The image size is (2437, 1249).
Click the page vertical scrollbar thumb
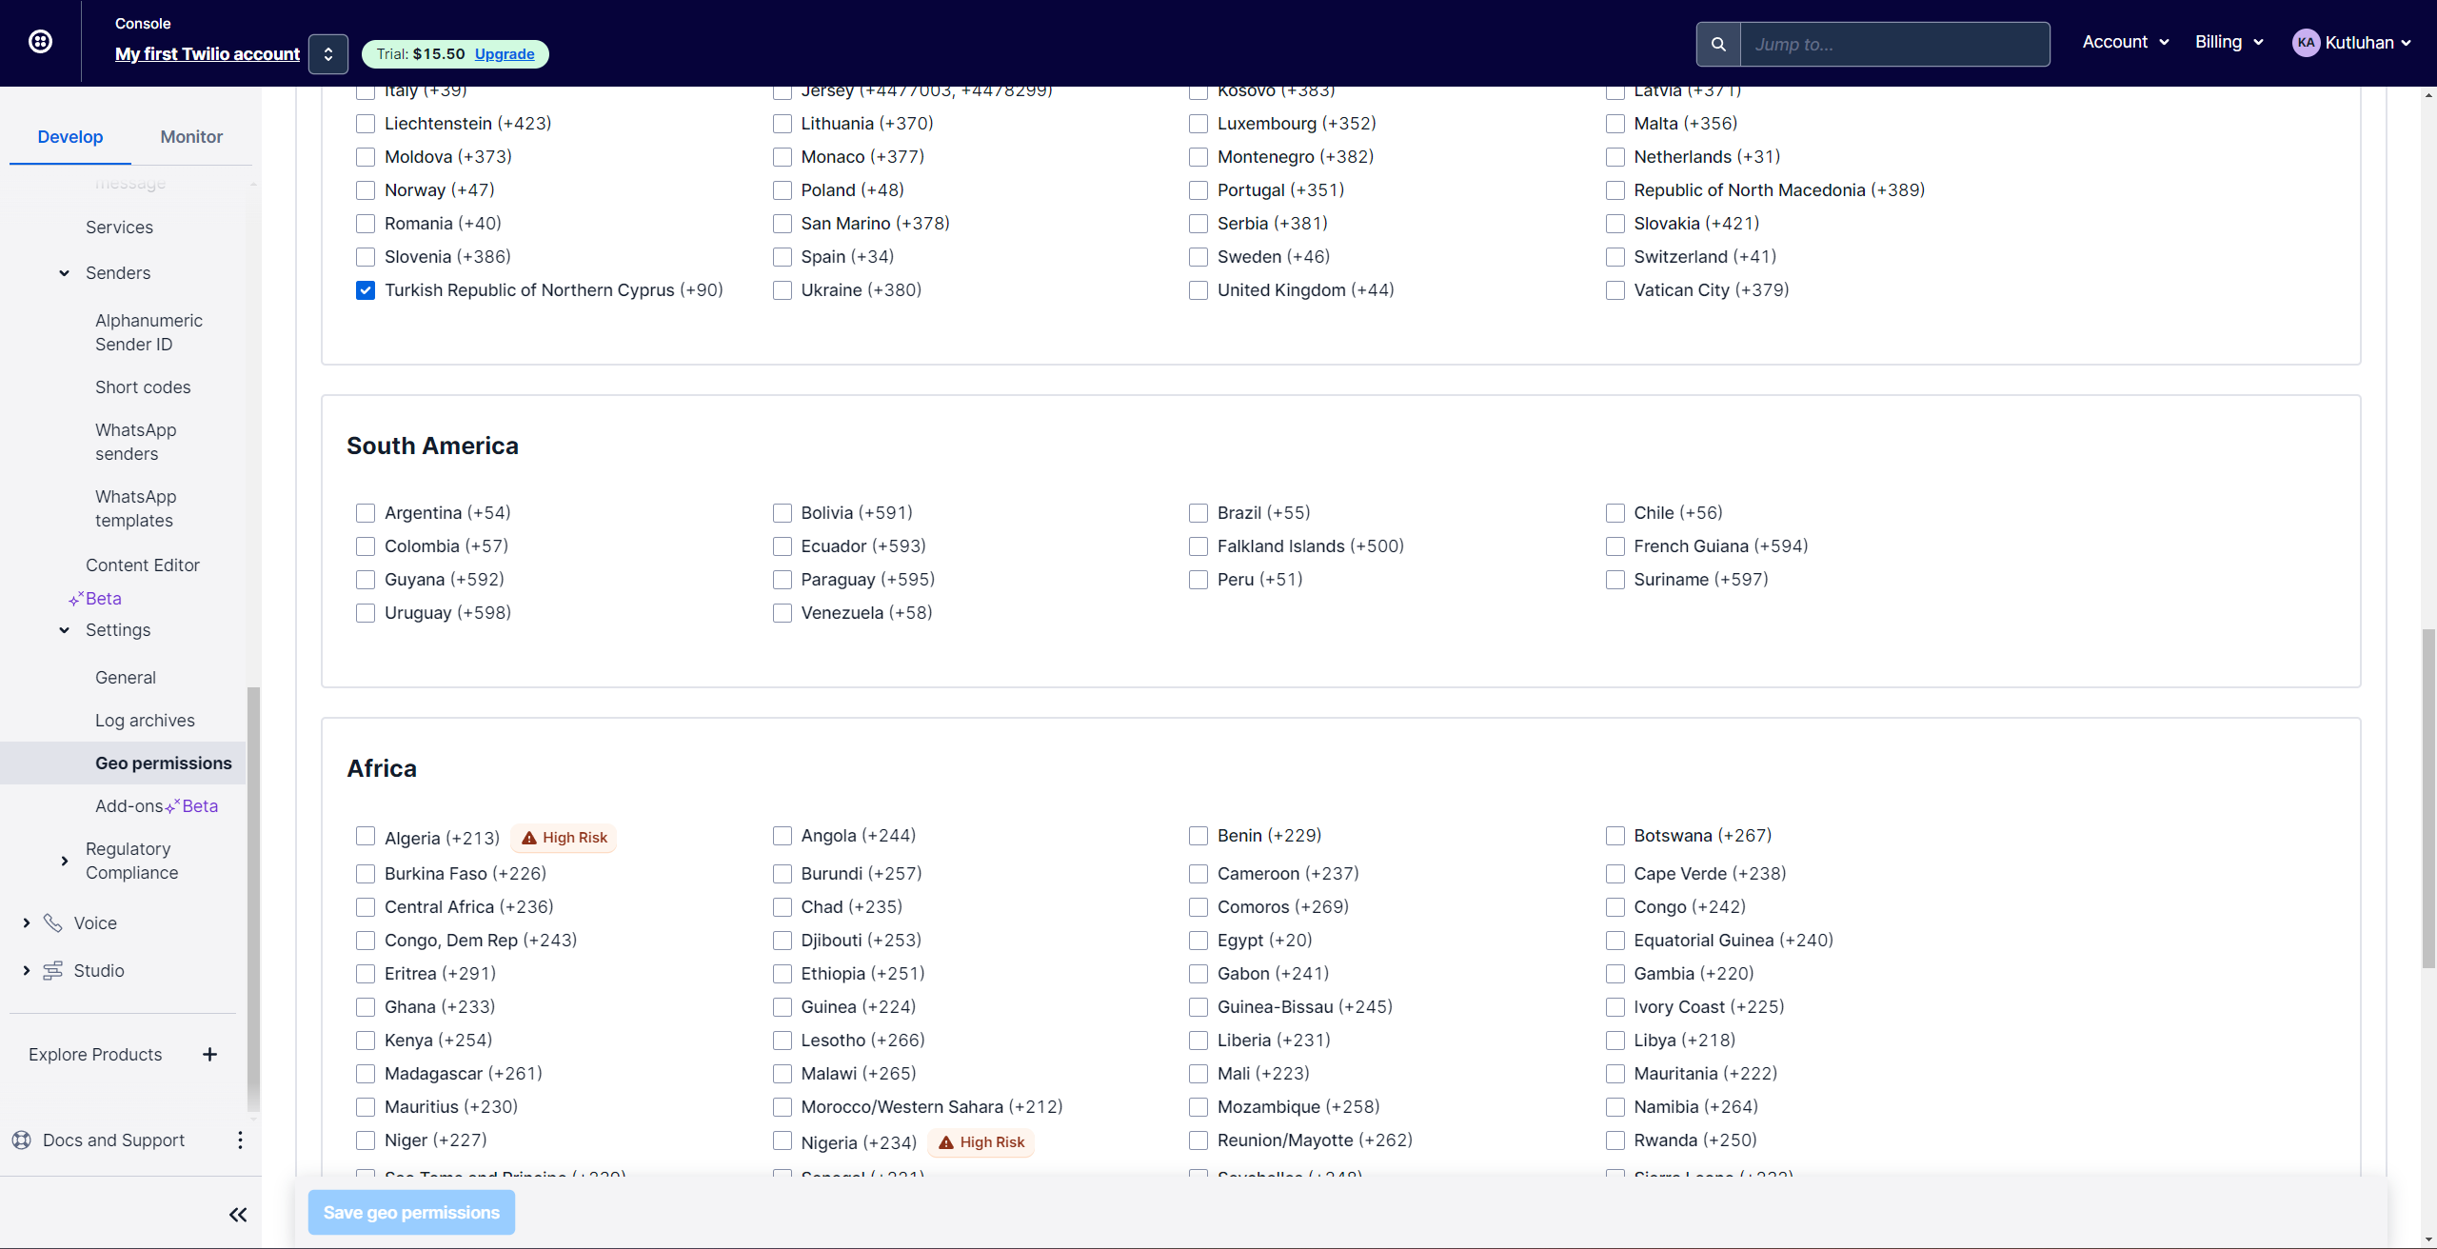(x=2428, y=800)
